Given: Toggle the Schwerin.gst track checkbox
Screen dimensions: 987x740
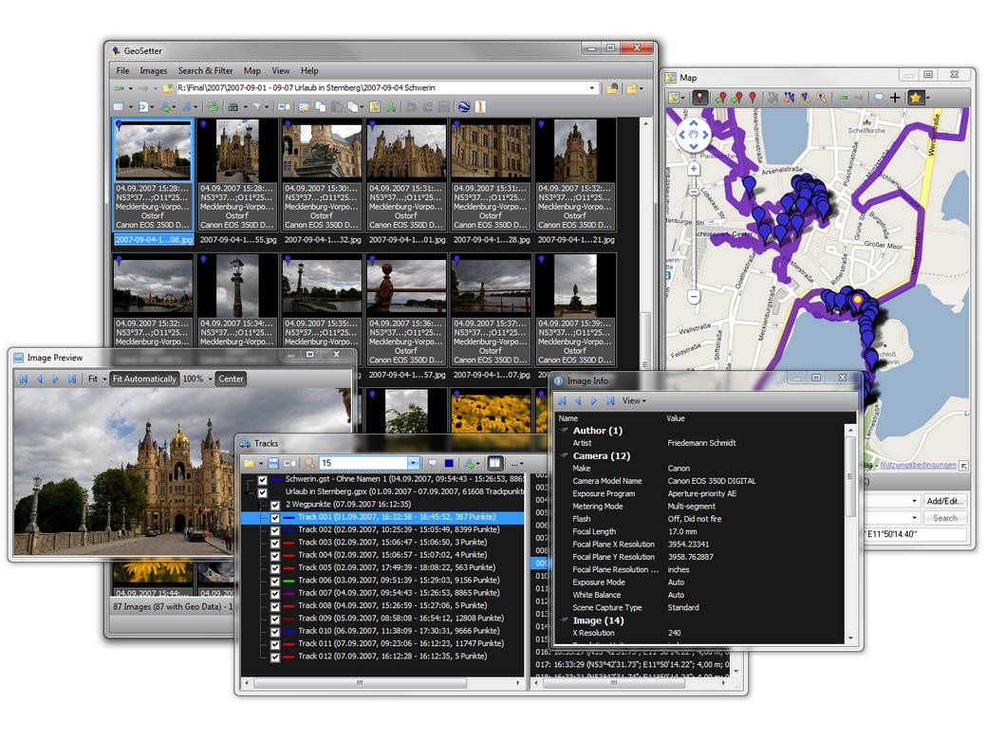Looking at the screenshot, I should pyautogui.click(x=263, y=480).
